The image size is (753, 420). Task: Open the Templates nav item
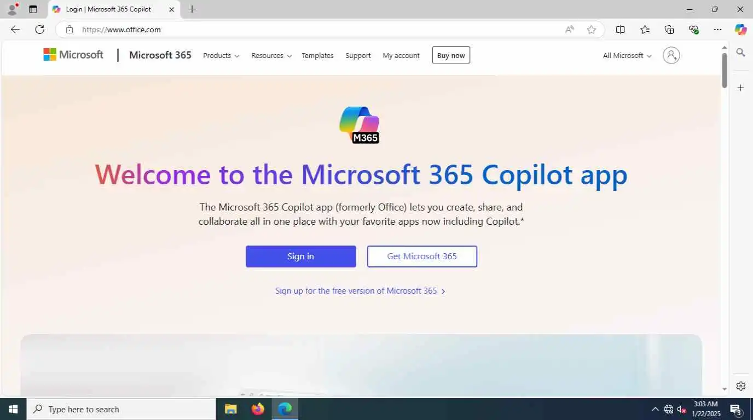click(317, 55)
